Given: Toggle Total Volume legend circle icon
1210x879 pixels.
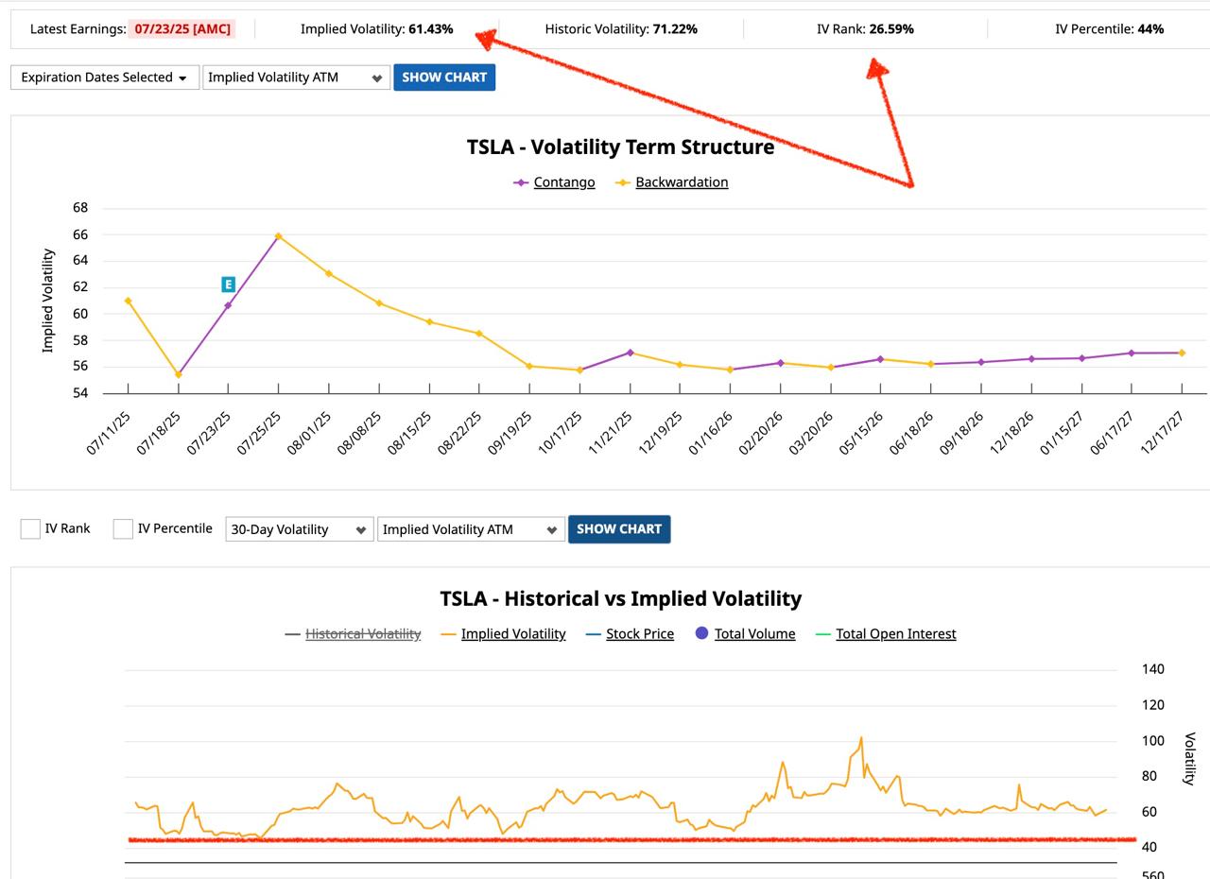Looking at the screenshot, I should coord(701,633).
